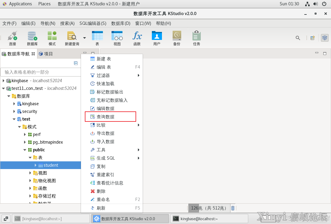This screenshot has height=224, width=331.
Task: Click the open perspective icon in toolbar
Action: [313, 38]
